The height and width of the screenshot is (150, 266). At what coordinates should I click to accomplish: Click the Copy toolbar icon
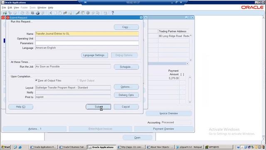pyautogui.click(x=55, y=13)
